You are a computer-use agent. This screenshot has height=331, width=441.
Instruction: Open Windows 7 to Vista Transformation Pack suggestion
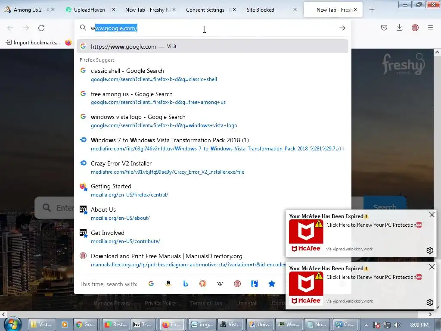click(213, 144)
